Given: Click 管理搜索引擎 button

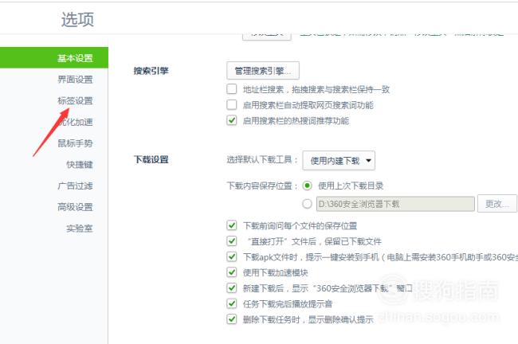Looking at the screenshot, I should pyautogui.click(x=263, y=70).
